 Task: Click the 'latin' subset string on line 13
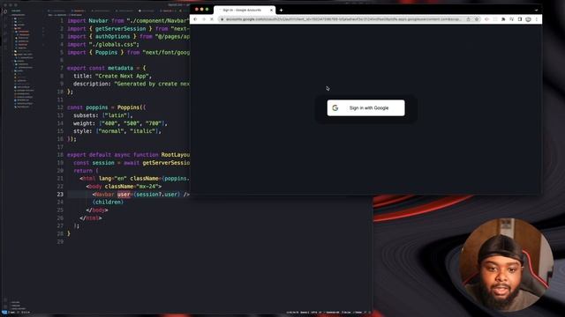point(116,115)
